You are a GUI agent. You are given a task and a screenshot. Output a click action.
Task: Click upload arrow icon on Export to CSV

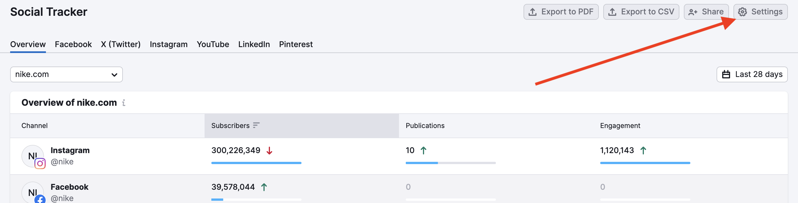pos(612,12)
